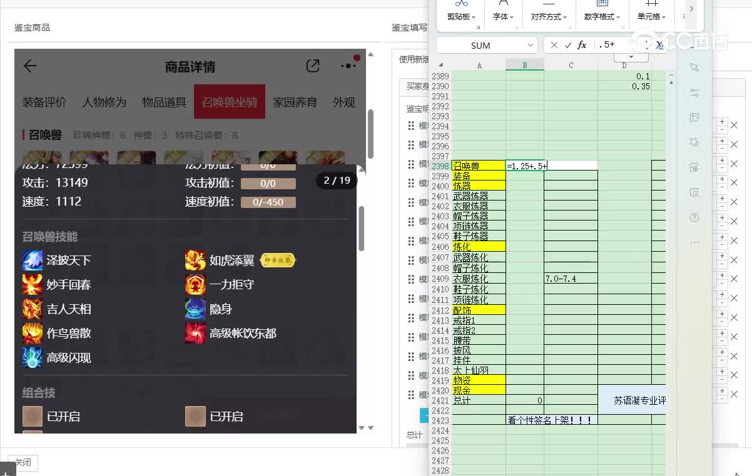Show more WPS sidebar tools via the ellipsis
Image resolution: width=752 pixels, height=476 pixels.
pos(694,242)
